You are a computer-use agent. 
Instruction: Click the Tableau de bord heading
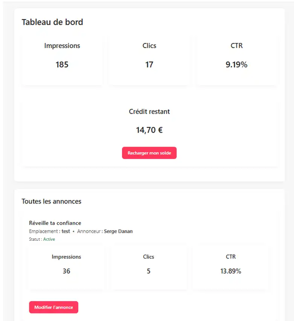click(x=52, y=22)
